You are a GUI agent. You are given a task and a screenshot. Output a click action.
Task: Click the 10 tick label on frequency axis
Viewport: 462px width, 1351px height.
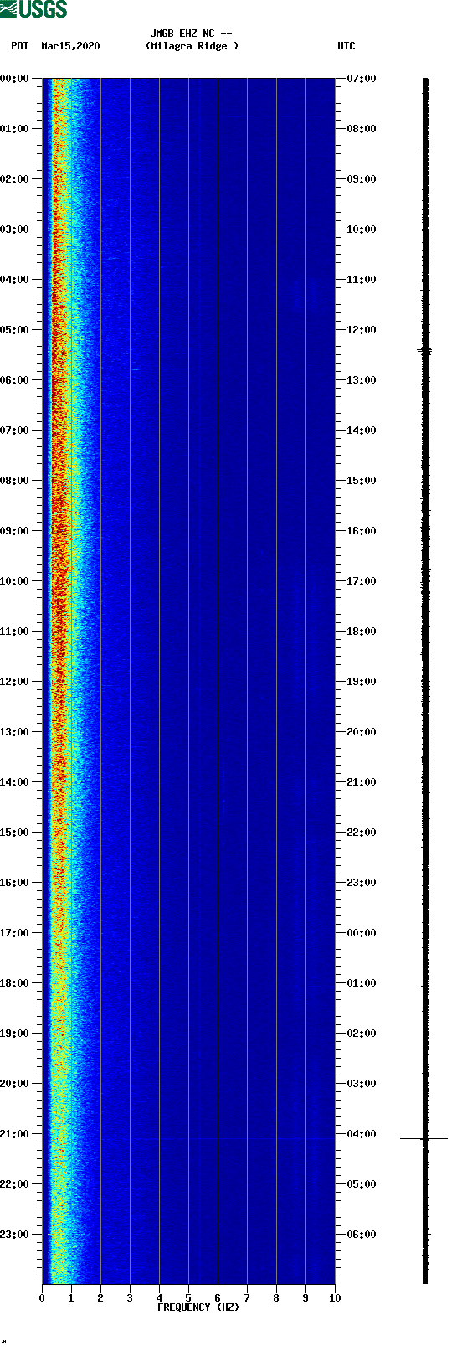click(x=335, y=1298)
